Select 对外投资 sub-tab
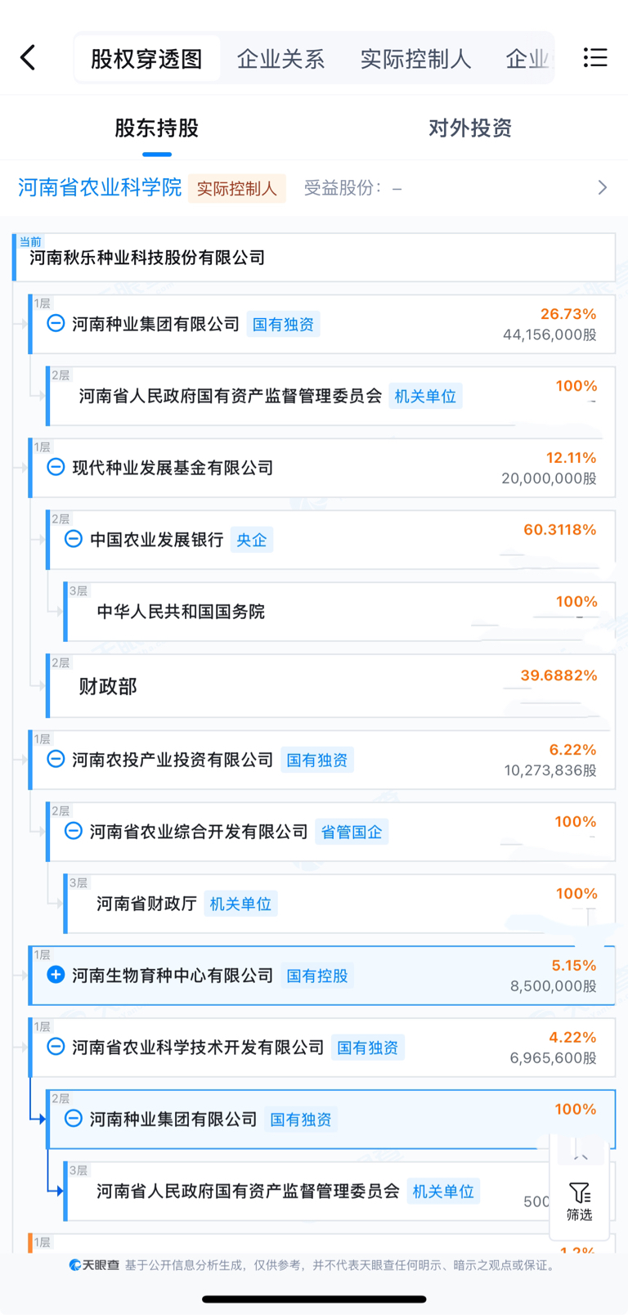 470,128
